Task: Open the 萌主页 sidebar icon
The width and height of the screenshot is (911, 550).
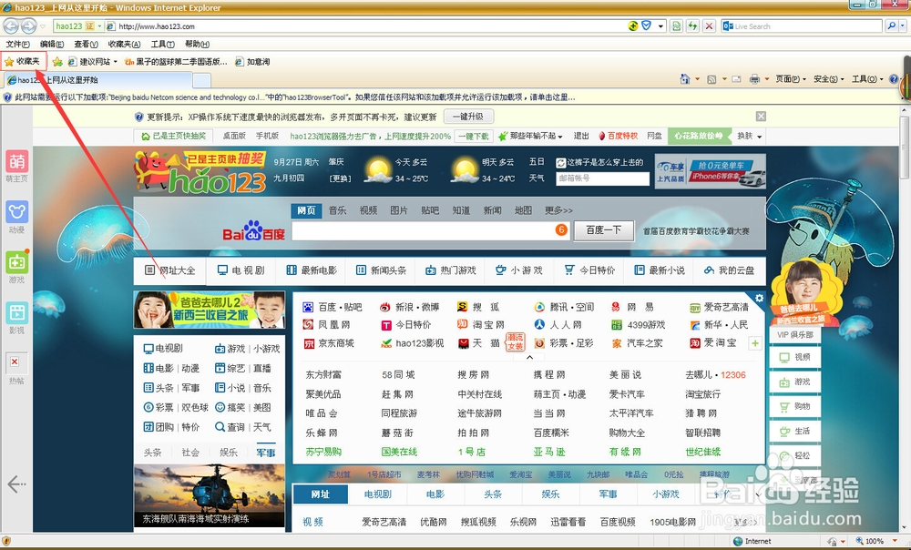Action: 16,161
